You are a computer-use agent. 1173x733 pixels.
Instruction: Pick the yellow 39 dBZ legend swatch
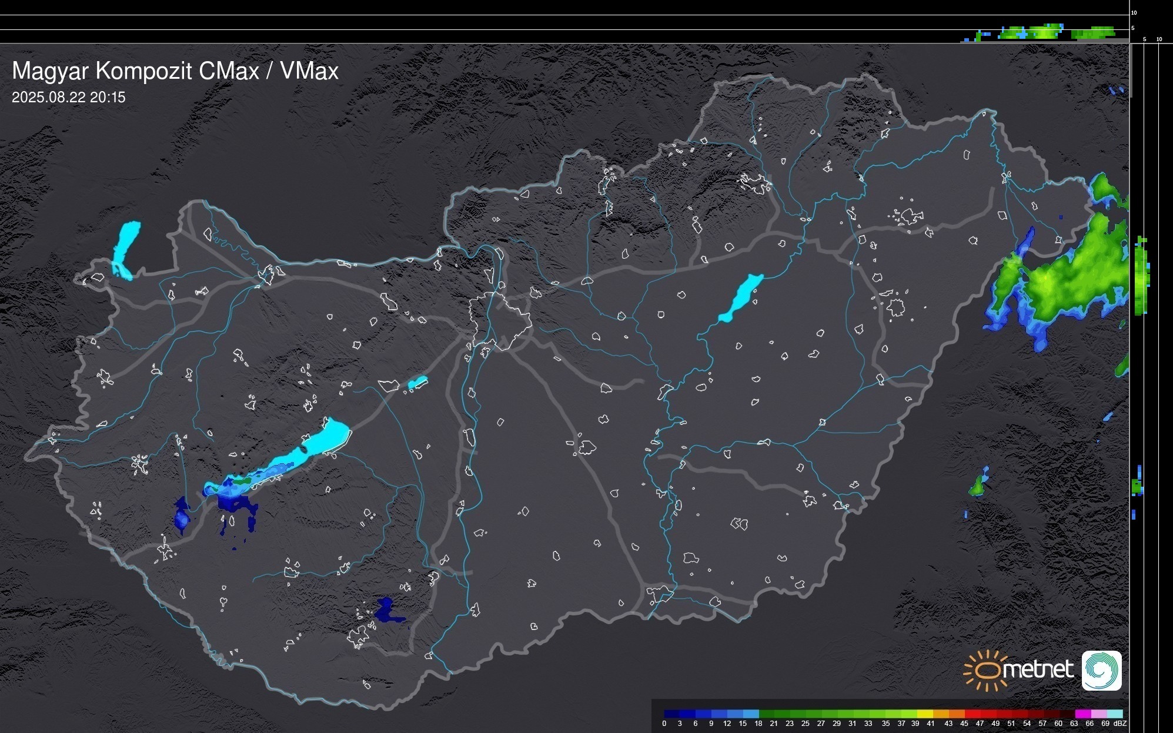coord(925,714)
